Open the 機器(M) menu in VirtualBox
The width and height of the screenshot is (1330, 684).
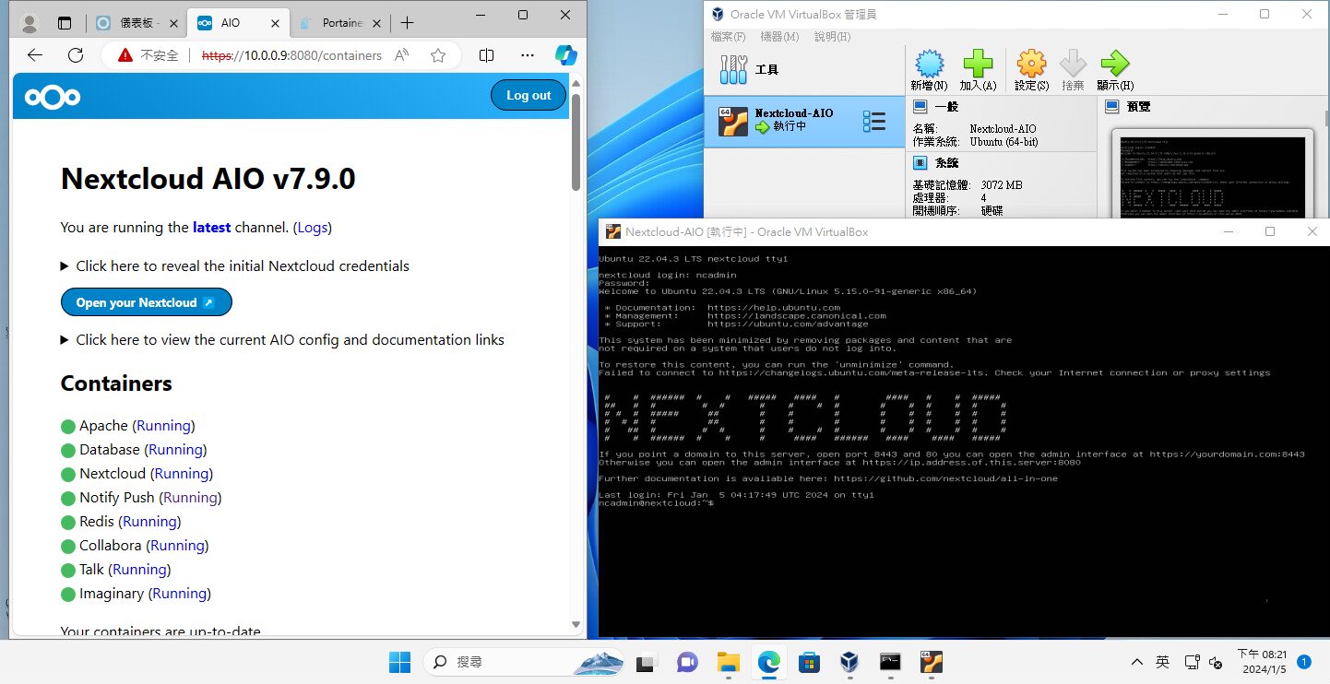[780, 36]
